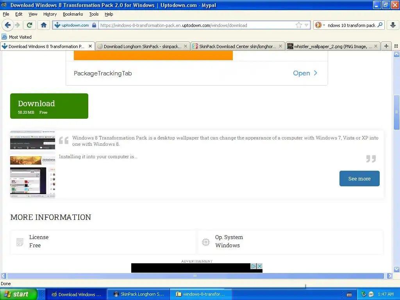This screenshot has height=300, width=400.
Task: Click the vertical scrollbar up arrow
Action: pyautogui.click(x=396, y=54)
